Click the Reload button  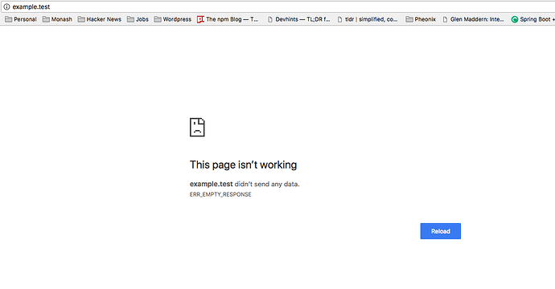[440, 231]
